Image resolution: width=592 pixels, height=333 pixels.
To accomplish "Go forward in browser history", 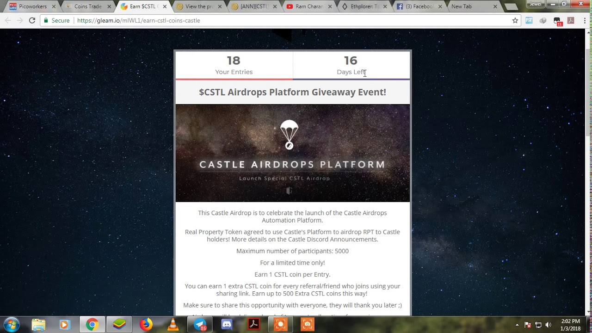I will (x=20, y=20).
